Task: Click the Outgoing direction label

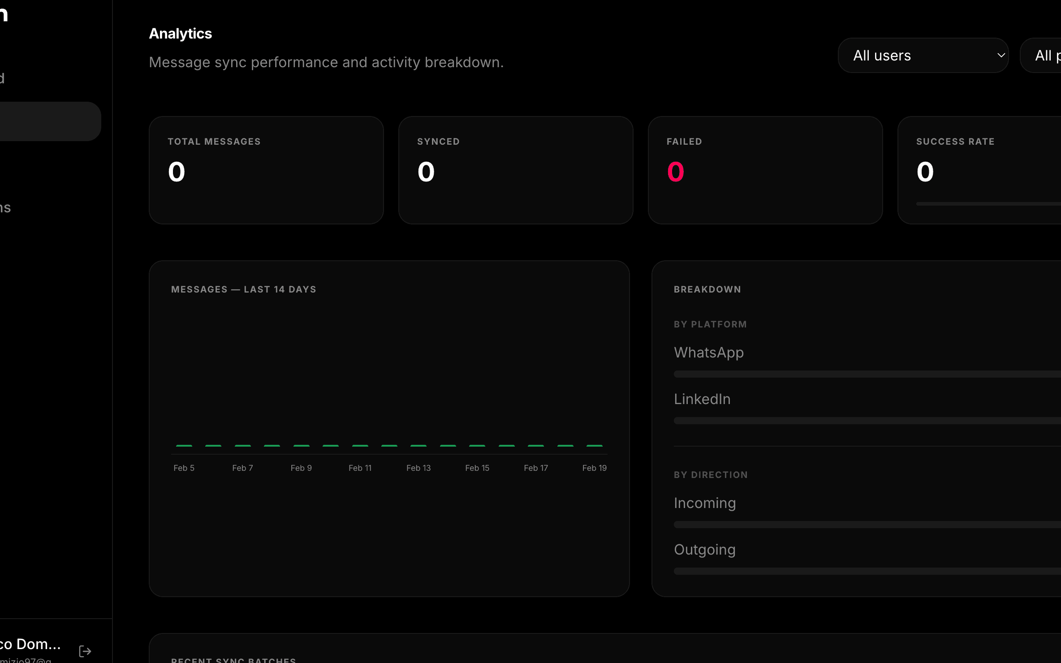Action: click(x=704, y=550)
